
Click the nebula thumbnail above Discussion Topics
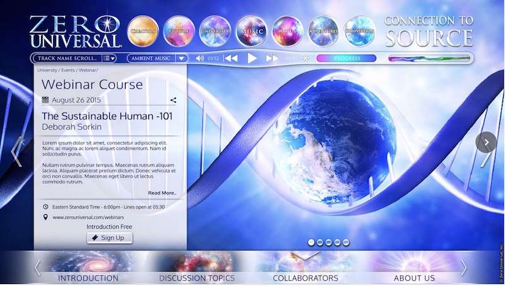point(196,262)
